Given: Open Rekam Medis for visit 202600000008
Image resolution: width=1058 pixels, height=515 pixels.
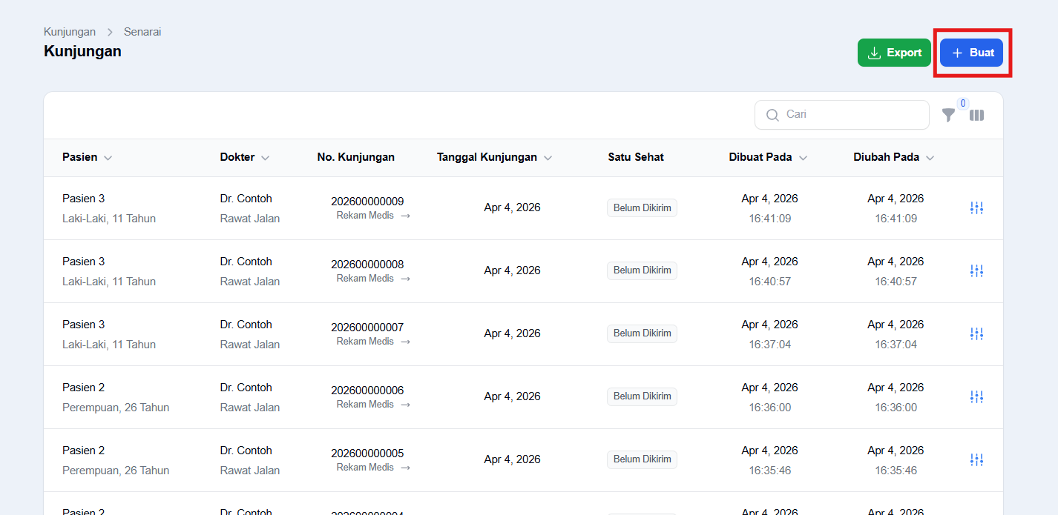Looking at the screenshot, I should click(x=373, y=279).
